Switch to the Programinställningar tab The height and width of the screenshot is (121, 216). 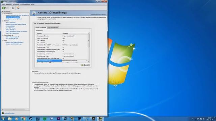[53, 28]
